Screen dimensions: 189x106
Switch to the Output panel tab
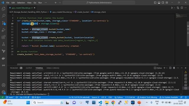[29, 68]
